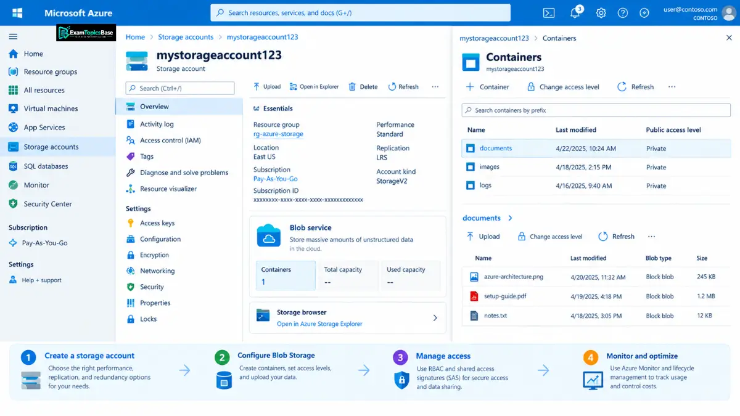Open notes.txt blob
Screen dimensions: 740x416
[x=495, y=316]
